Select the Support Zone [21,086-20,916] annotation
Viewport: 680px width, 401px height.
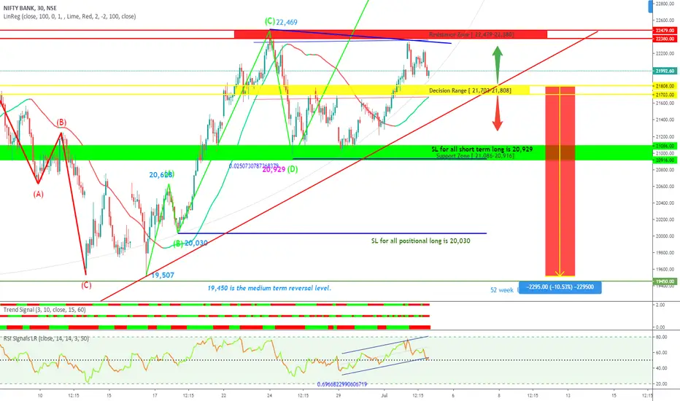[x=475, y=155]
